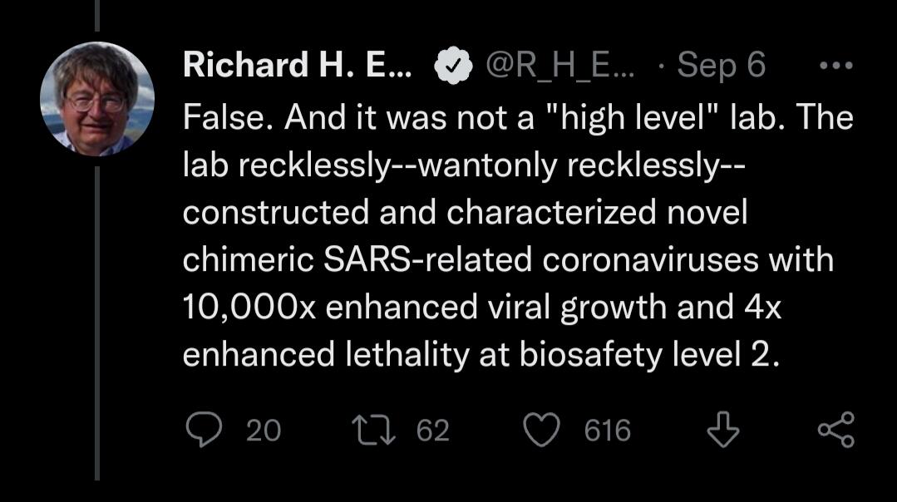Click the retweet count 62
897x502 pixels.
click(x=432, y=431)
